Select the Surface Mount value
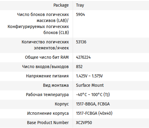Image resolution: width=149 pixels, height=128 pixels. pos(90,85)
